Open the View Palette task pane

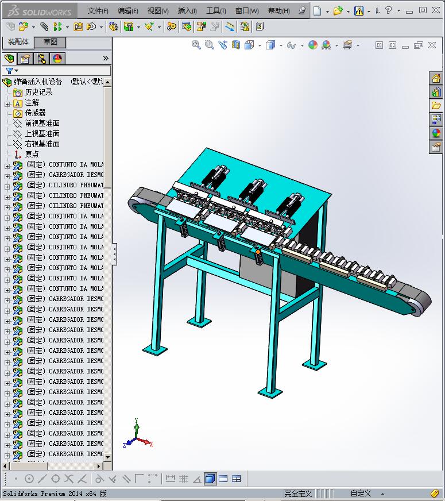436,120
